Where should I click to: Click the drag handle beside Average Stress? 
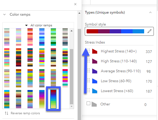[x=89, y=71]
